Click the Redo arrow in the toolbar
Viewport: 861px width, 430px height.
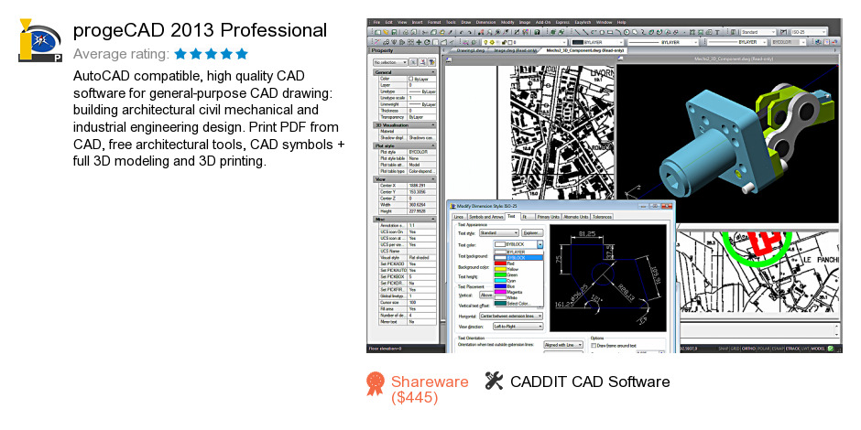click(470, 32)
